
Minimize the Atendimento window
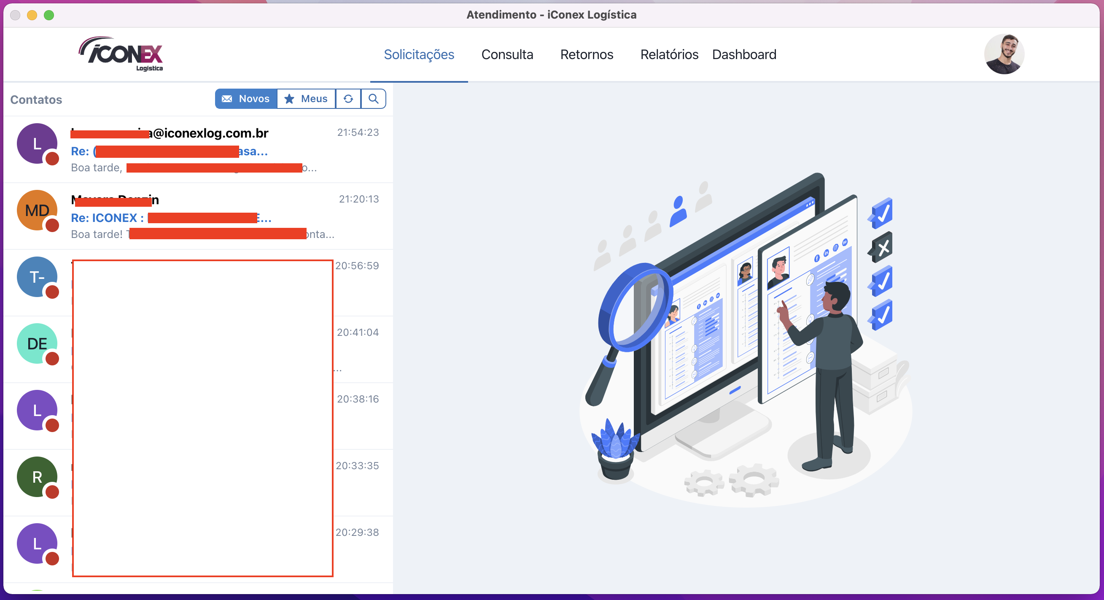click(32, 15)
